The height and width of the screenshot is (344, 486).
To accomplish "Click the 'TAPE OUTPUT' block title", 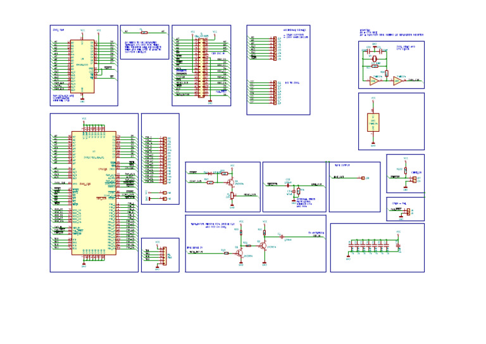I will click(x=342, y=165).
